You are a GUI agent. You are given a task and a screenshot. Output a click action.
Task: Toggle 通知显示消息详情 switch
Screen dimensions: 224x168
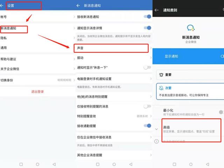tap(147, 28)
